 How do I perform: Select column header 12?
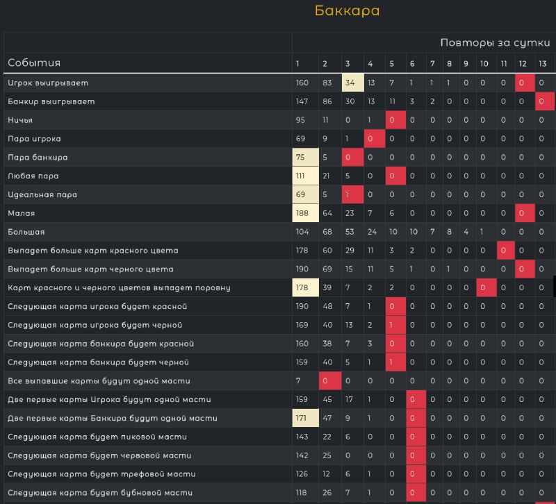coord(522,64)
